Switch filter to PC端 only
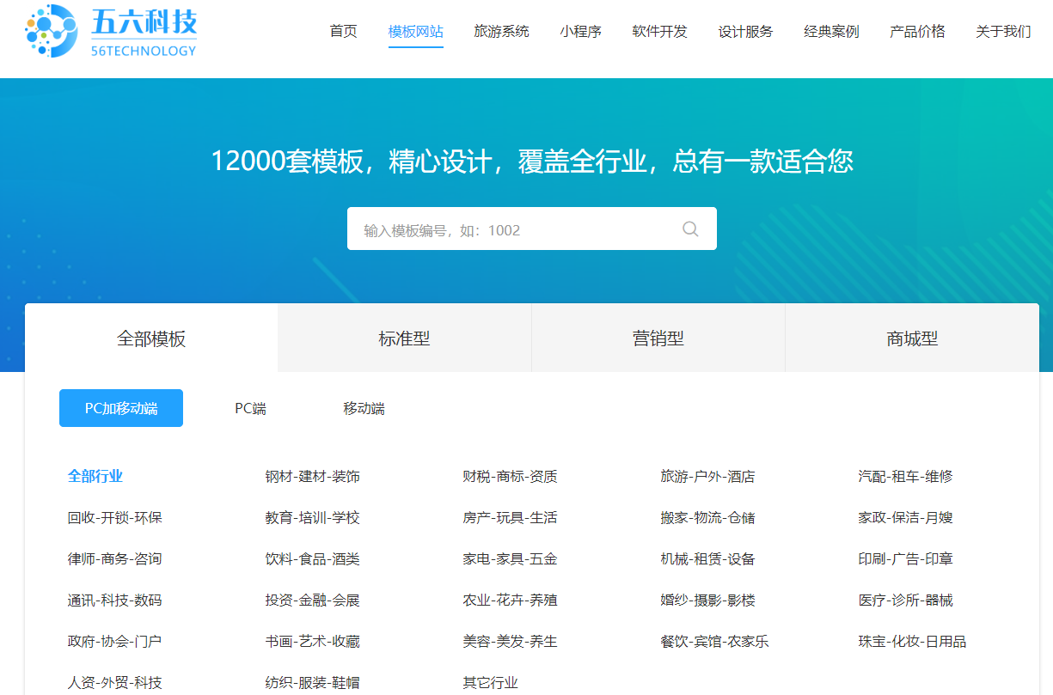Screen dimensions: 1053x695 248,407
